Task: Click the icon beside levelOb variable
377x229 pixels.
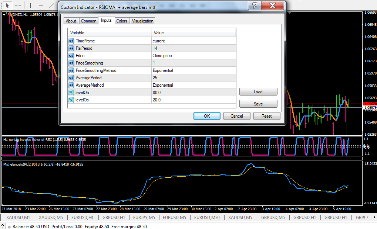Action: (71, 93)
